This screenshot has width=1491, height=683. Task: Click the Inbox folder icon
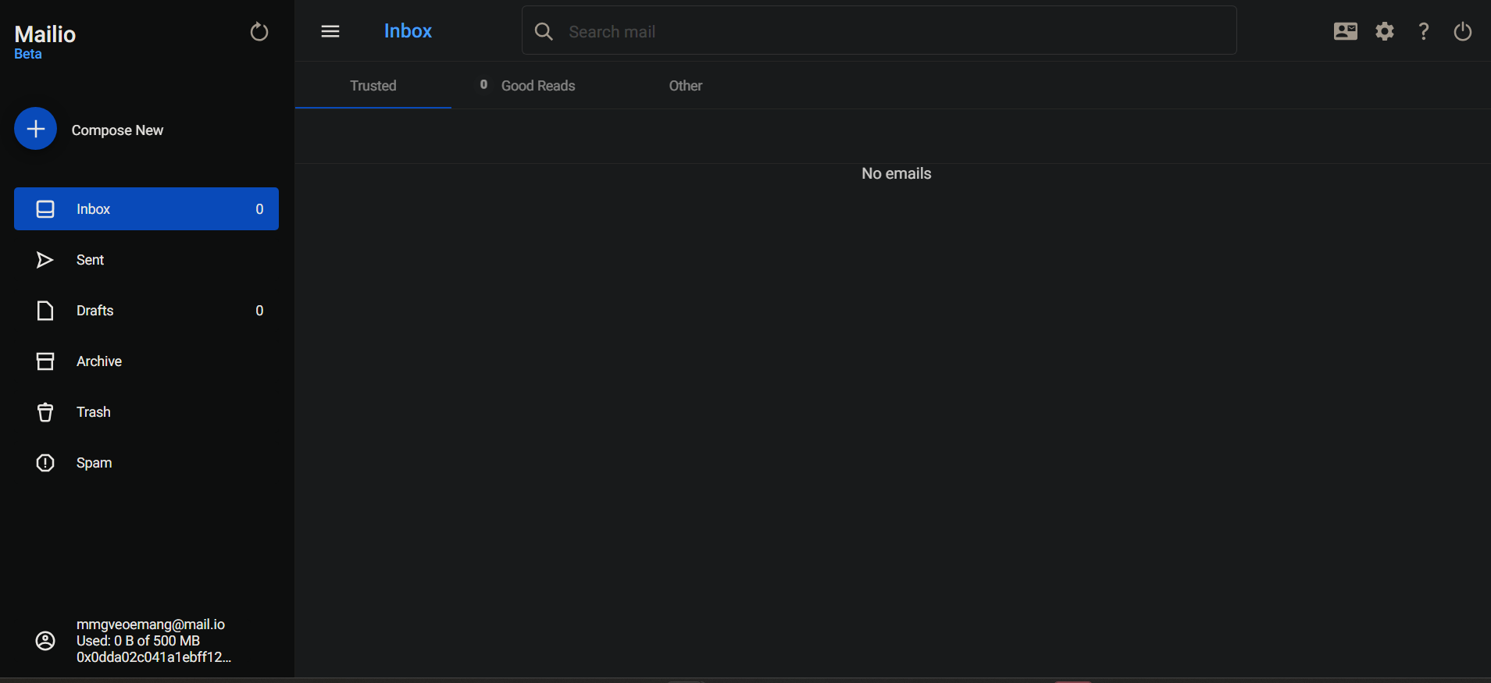(x=45, y=209)
